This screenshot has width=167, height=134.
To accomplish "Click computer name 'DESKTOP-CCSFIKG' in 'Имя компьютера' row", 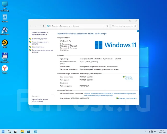I will coord(86,77).
